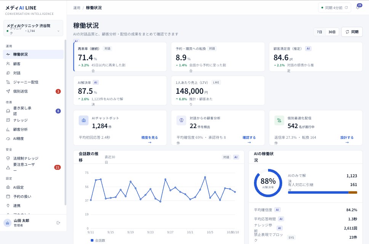Open 稼働状況 in the sidebar
Viewport: 369px width, 244px height.
point(33,55)
